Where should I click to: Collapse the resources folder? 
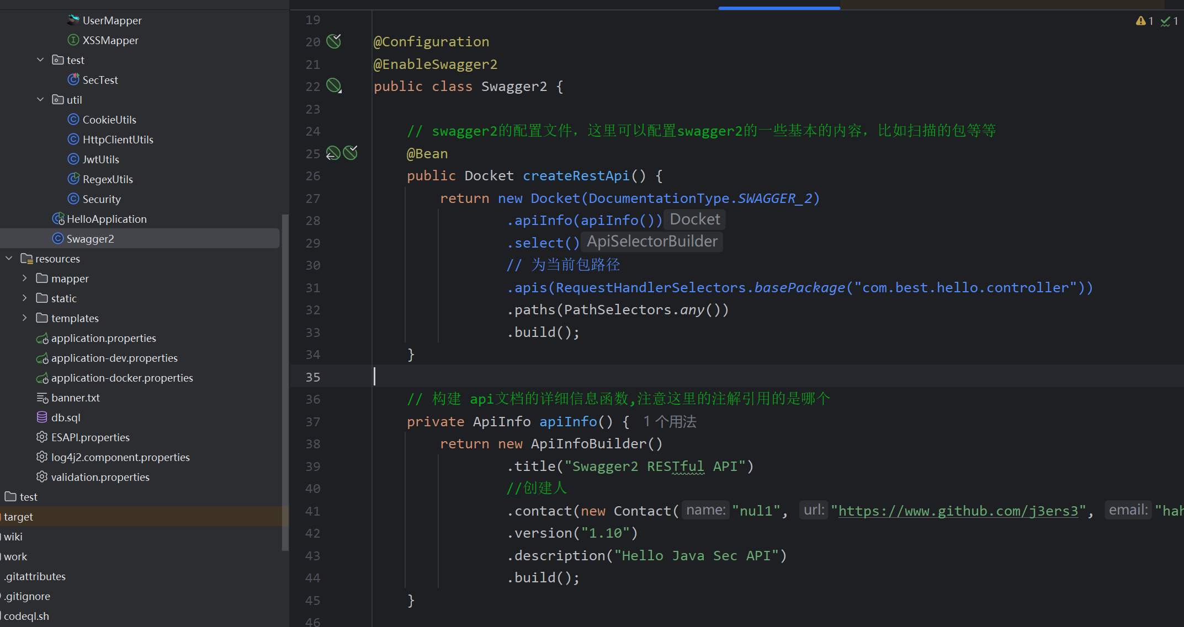(x=9, y=258)
